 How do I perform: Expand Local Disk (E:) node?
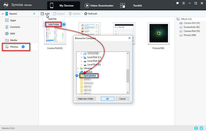[x=81, y=65]
